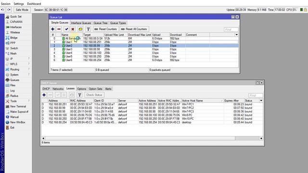308x173 pixels.
Task: Open Wireless in sidebar
Action: pos(15,33)
